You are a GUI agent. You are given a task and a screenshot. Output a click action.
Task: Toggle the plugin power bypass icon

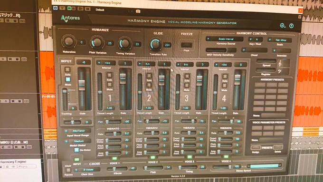point(56,8)
